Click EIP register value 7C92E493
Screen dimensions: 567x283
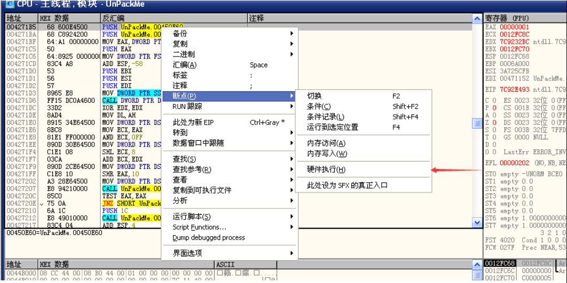coord(514,89)
